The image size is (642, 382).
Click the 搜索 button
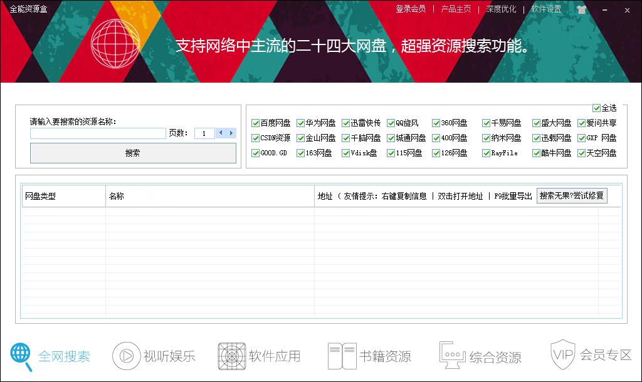pos(133,153)
